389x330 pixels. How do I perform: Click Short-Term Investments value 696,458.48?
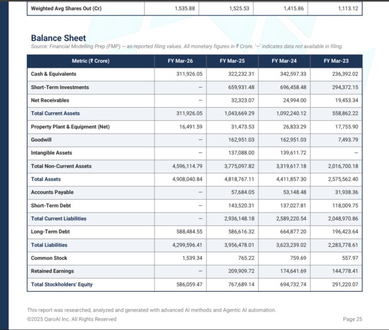tap(293, 88)
